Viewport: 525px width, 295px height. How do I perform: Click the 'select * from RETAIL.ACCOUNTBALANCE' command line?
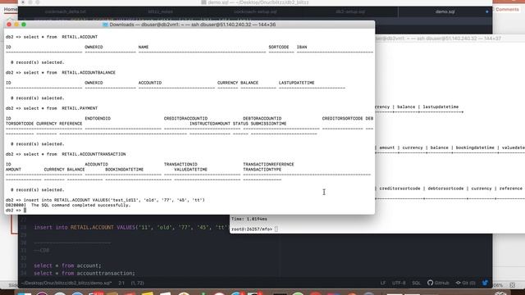point(61,73)
